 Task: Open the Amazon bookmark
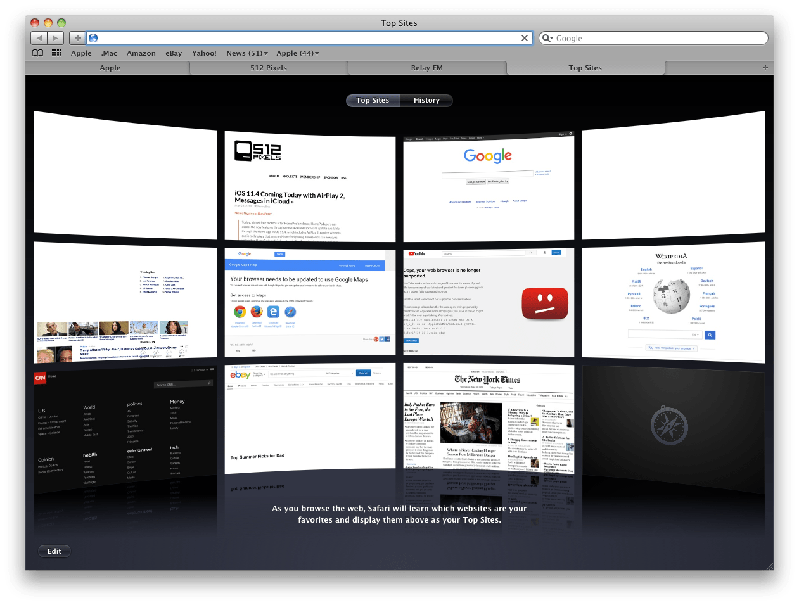click(x=141, y=53)
